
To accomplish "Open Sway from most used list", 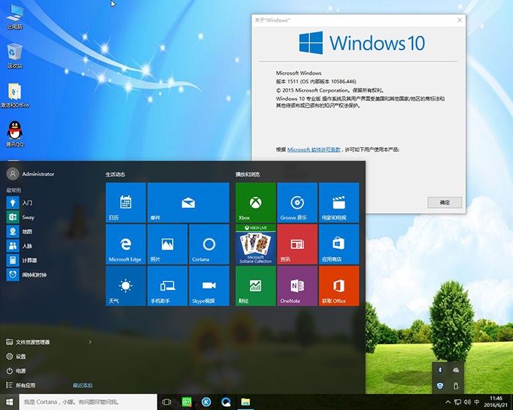I will [28, 217].
